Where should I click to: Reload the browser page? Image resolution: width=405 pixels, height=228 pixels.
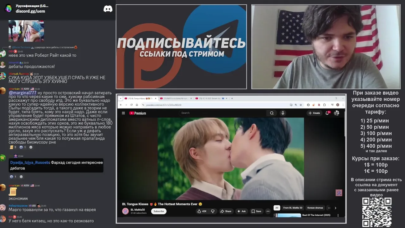point(132,105)
